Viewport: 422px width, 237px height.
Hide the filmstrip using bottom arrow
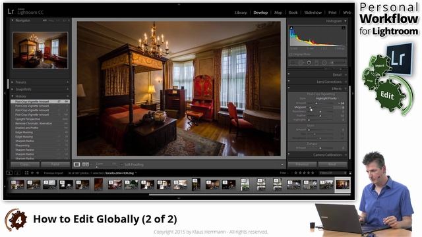click(179, 198)
